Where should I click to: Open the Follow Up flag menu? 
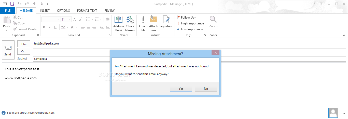pyautogui.click(x=187, y=17)
